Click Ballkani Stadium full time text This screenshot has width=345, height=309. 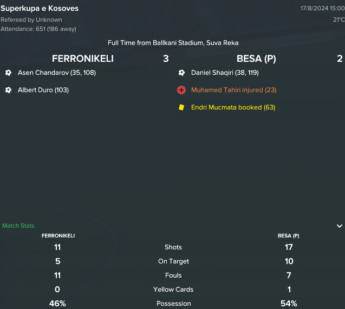pyautogui.click(x=173, y=43)
